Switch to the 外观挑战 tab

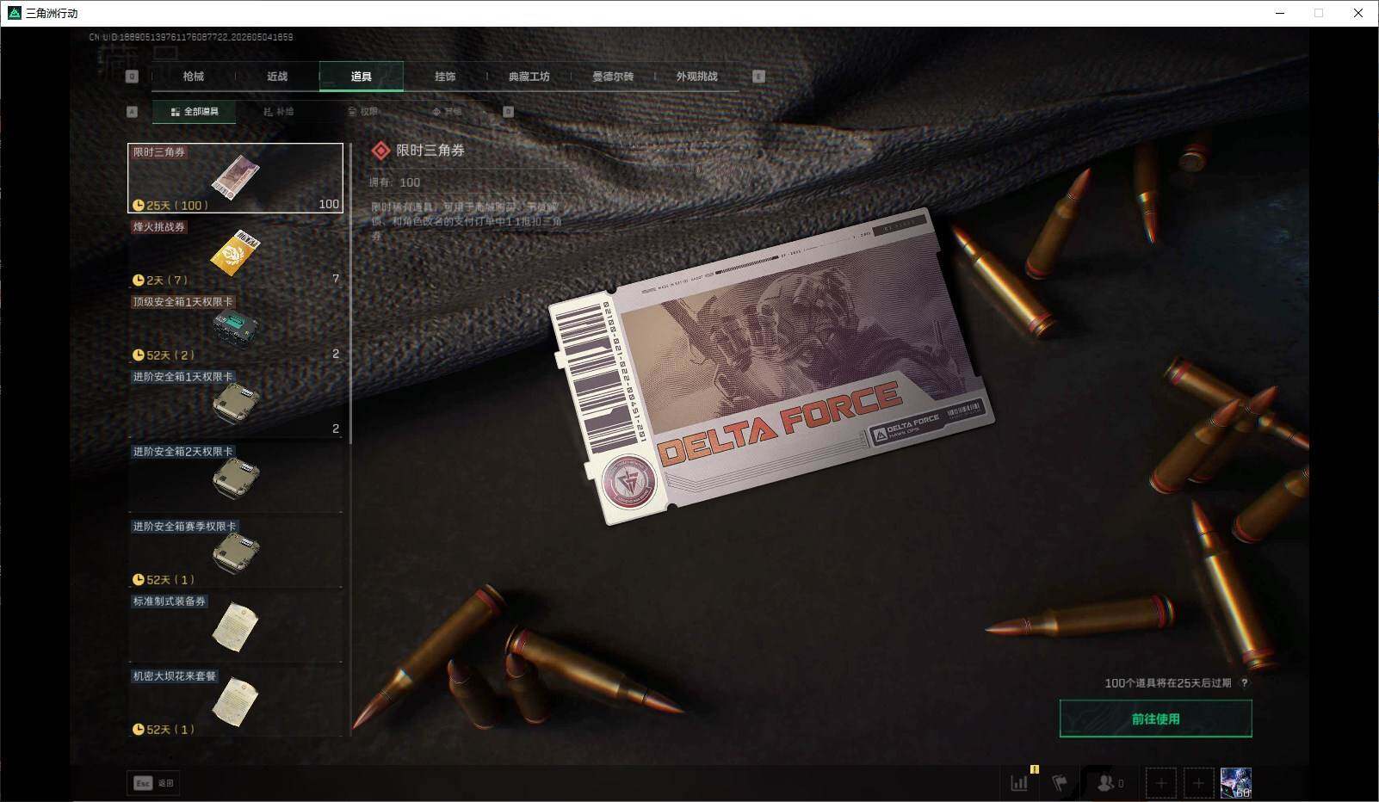[696, 77]
